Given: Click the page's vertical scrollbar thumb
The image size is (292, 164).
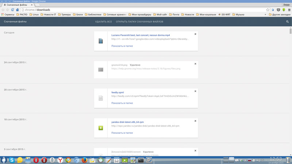Looking at the screenshot, I should pyautogui.click(x=291, y=31).
